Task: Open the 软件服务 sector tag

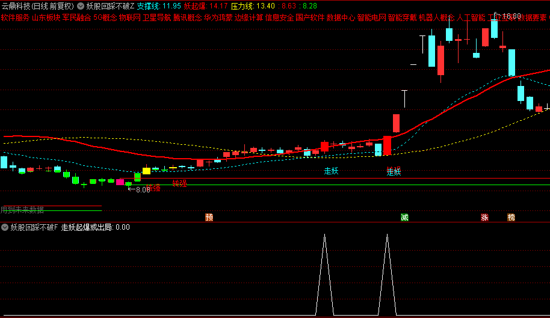Action: (16, 17)
